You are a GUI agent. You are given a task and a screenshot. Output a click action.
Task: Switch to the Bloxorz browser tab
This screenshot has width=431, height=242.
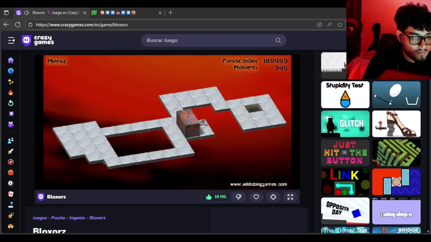tap(51, 12)
